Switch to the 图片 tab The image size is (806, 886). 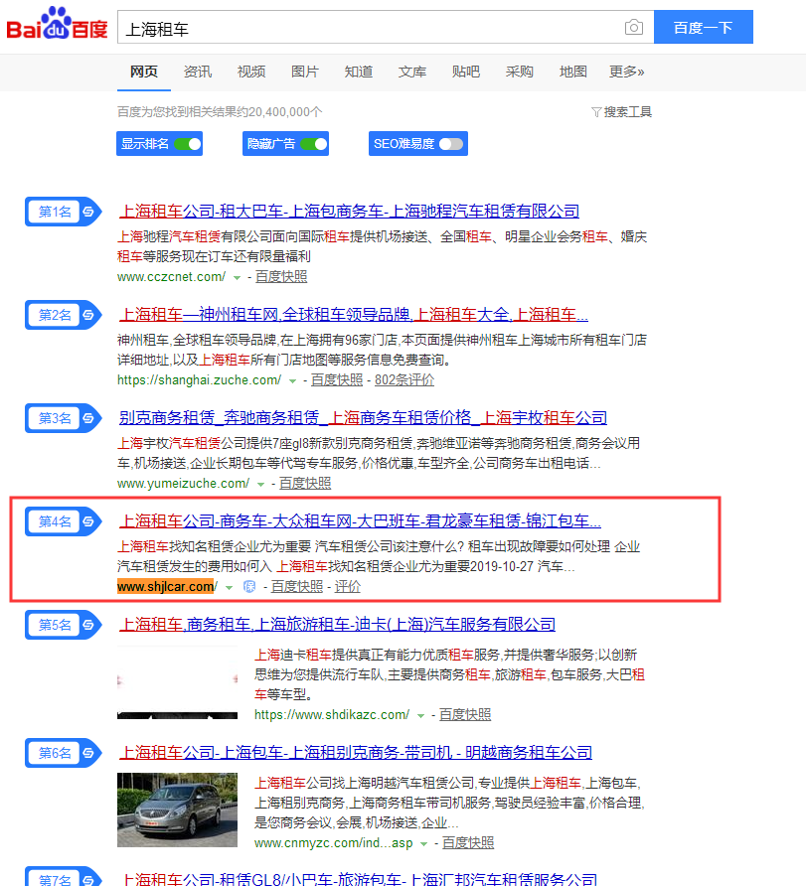tap(305, 72)
